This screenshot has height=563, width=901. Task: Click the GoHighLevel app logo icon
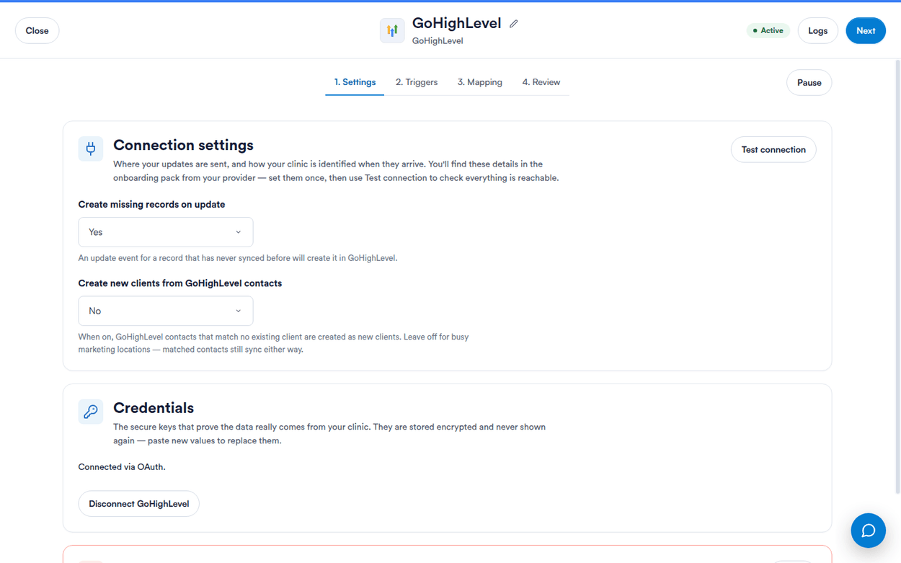point(392,31)
